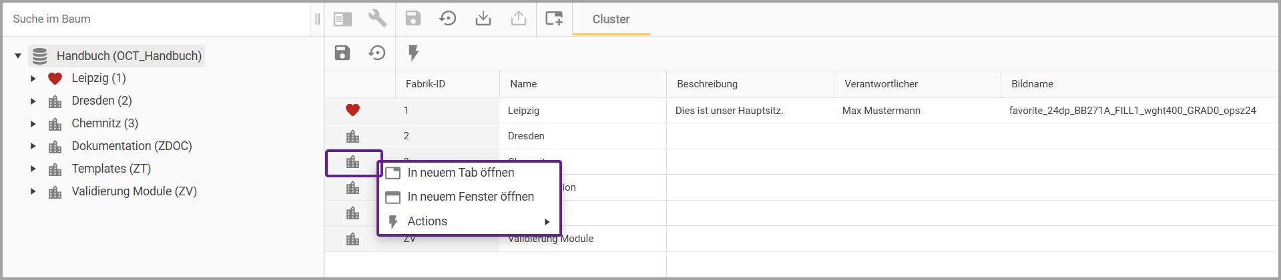The height and width of the screenshot is (280, 1281).
Task: Choose "In neuem Tab öffnen" from the context menu
Action: [x=461, y=173]
